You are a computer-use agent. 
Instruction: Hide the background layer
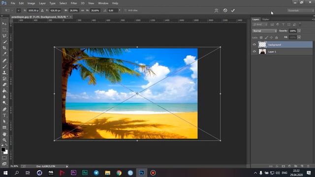pyautogui.click(x=254, y=45)
